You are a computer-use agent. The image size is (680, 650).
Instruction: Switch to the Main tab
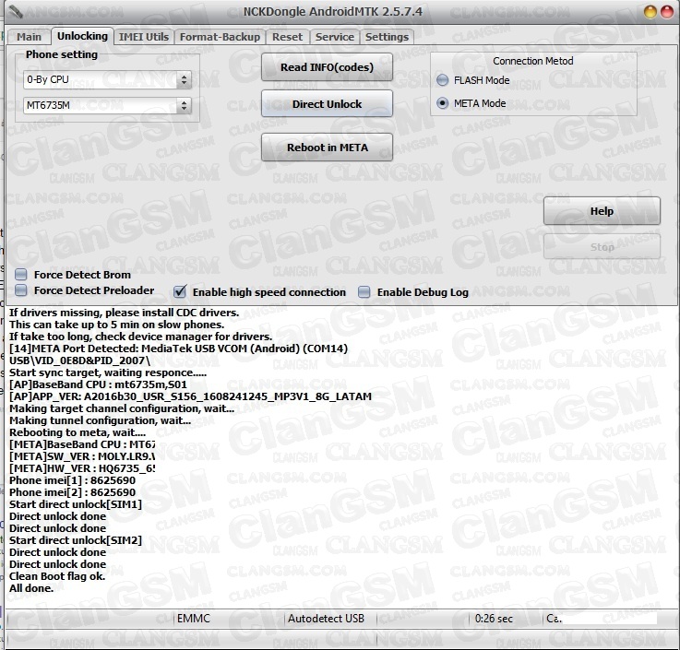pos(29,37)
